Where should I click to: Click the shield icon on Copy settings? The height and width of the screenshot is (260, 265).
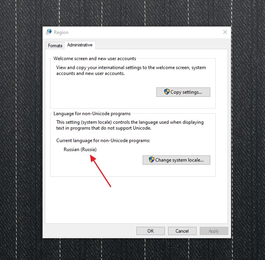167,92
